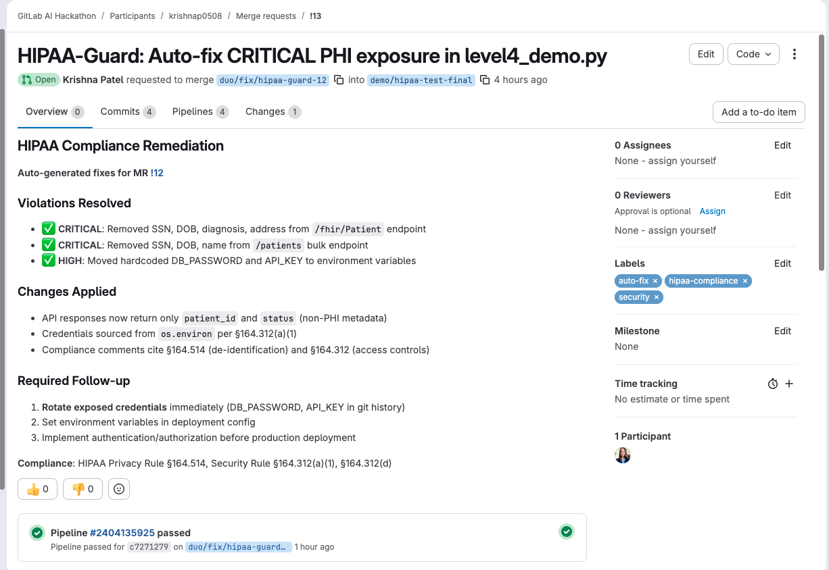829x570 pixels.
Task: Switch to the Changes tab
Action: (x=273, y=111)
